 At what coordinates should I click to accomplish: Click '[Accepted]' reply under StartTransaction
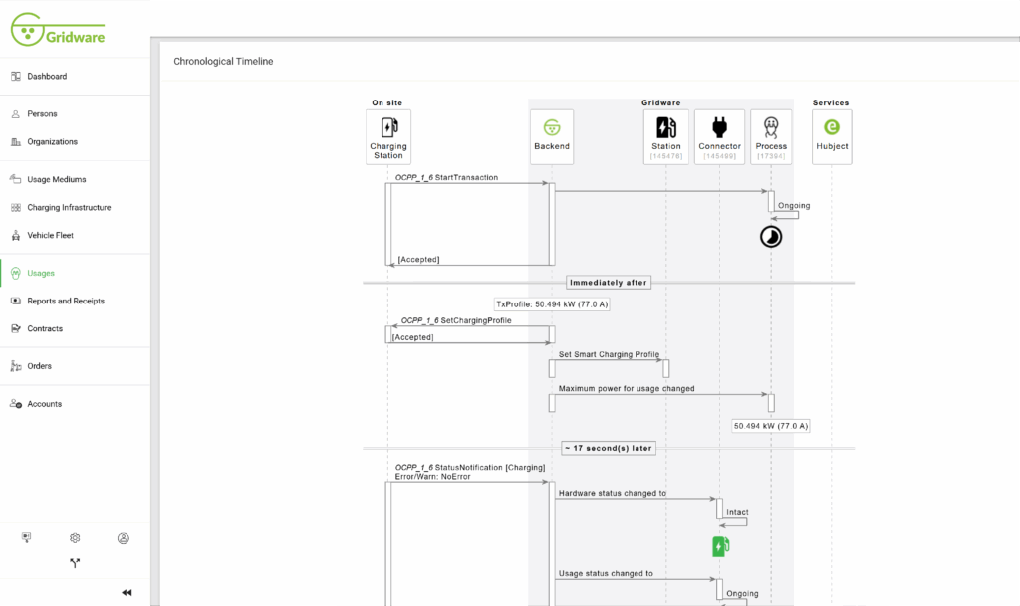click(419, 259)
